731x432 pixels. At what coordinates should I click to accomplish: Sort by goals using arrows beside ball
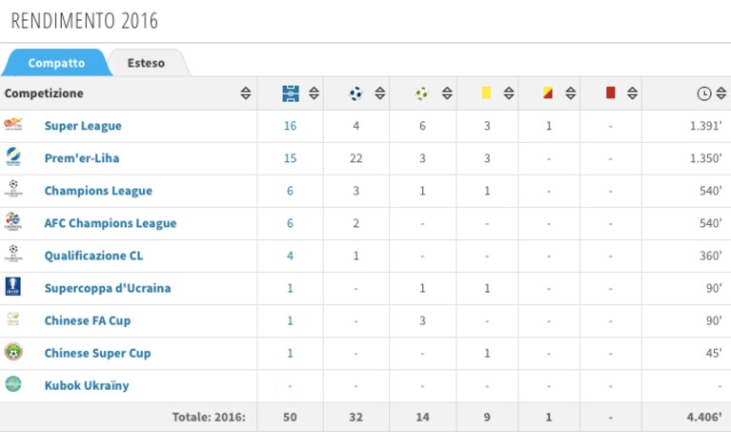pyautogui.click(x=380, y=93)
